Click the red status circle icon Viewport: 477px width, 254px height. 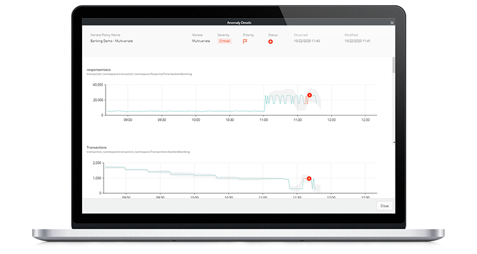[270, 41]
